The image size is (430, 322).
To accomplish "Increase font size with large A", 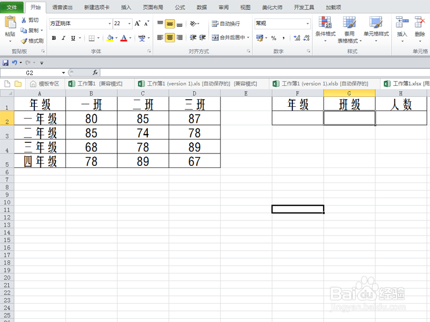I will pos(138,24).
